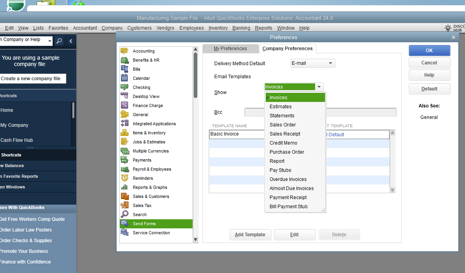Open the Payments preference icon
The height and width of the screenshot is (273, 465).
(x=125, y=160)
